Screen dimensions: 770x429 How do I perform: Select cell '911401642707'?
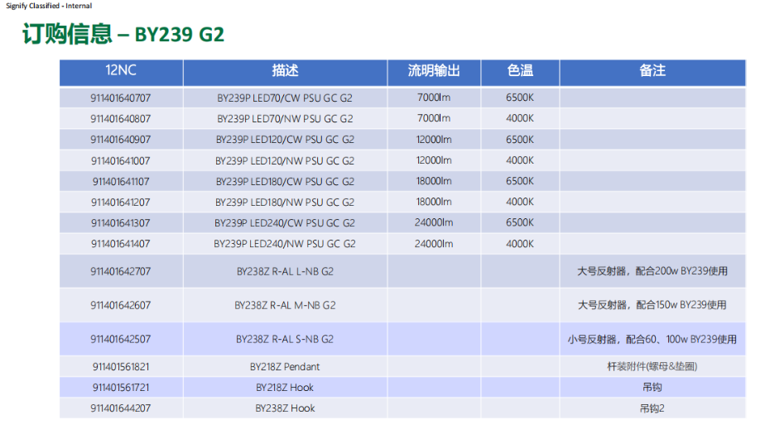[x=121, y=271]
